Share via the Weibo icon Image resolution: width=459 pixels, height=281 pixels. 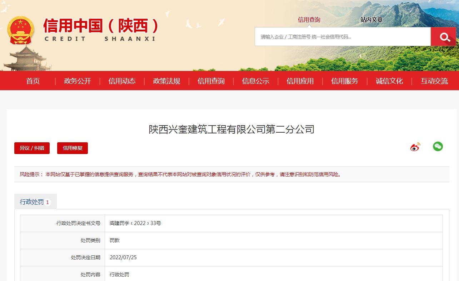click(415, 147)
